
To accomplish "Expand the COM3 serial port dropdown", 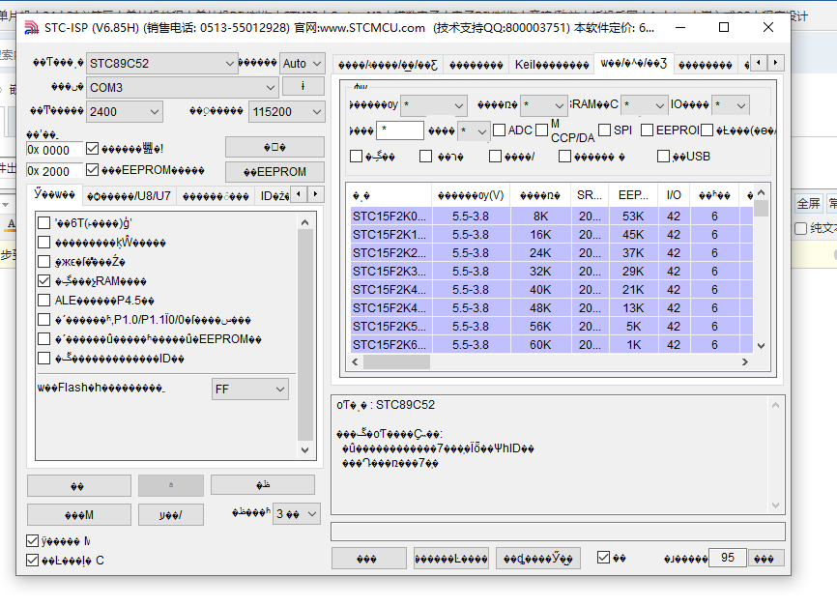I will coord(182,88).
